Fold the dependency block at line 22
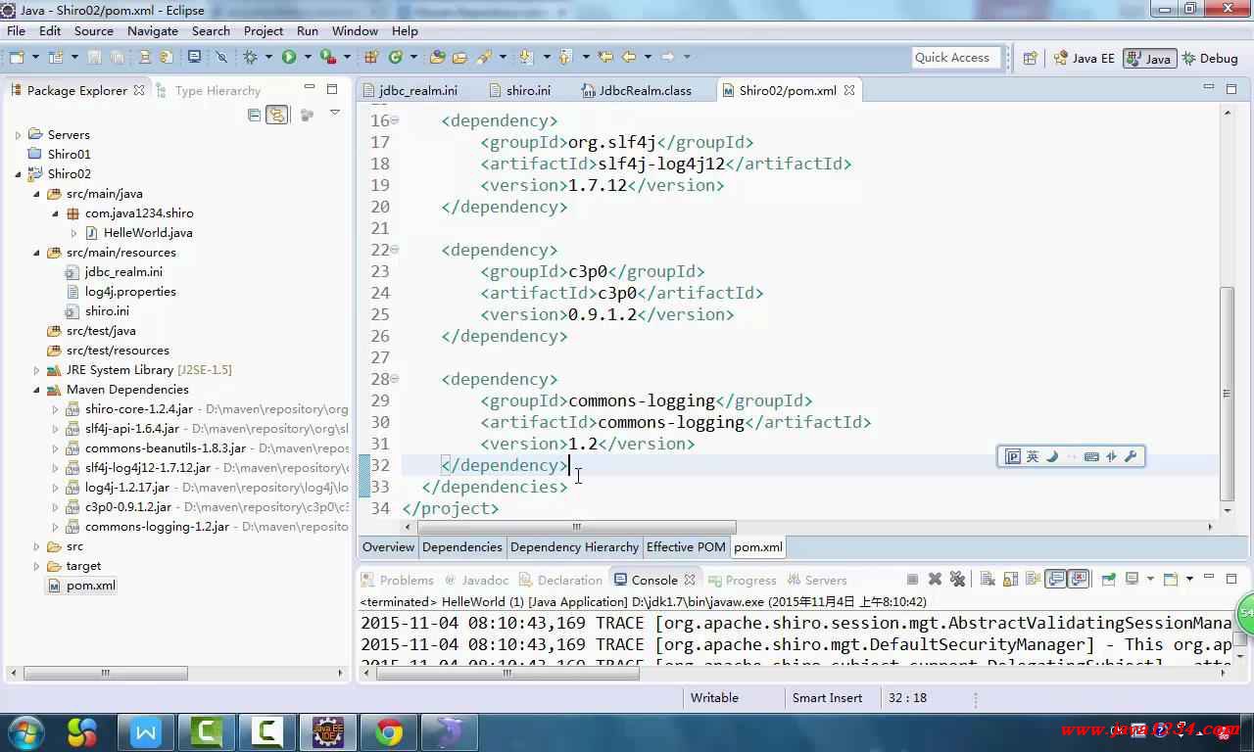The width and height of the screenshot is (1254, 752). pyautogui.click(x=395, y=250)
